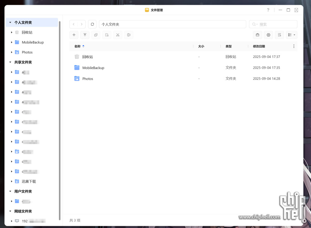
Task: Click the date 2025-09-04 17:35
Action: pos(266,68)
